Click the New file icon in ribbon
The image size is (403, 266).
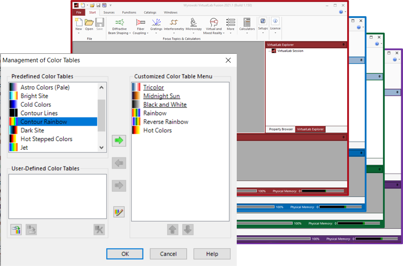click(79, 23)
